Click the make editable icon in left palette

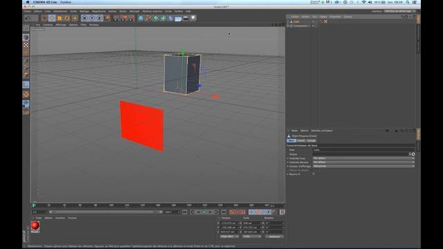(26, 28)
